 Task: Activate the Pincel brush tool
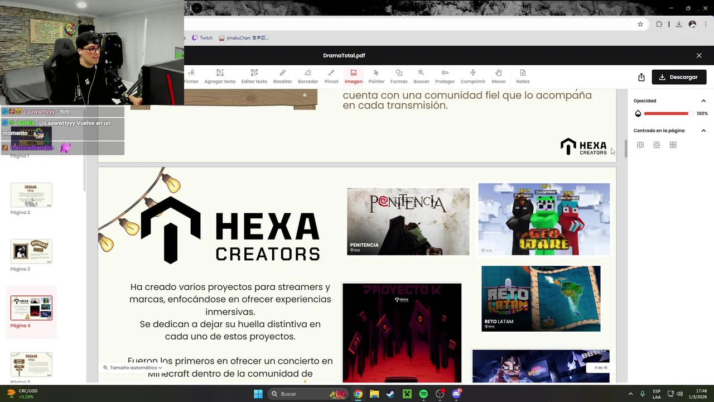click(x=331, y=76)
